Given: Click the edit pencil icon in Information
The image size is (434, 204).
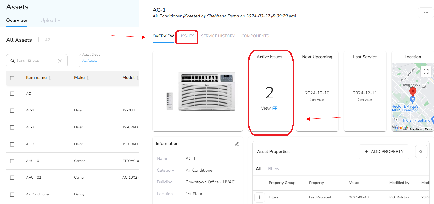Looking at the screenshot, I should coord(237,144).
